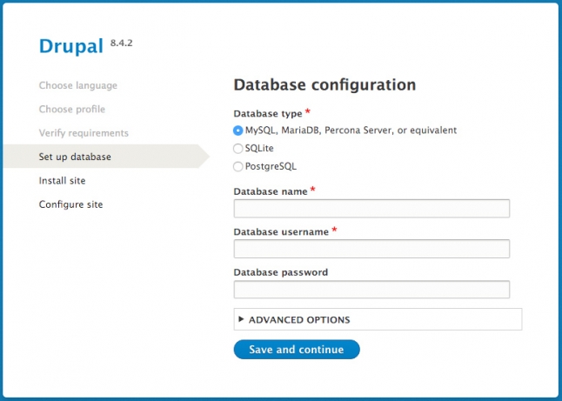Select the MySQL, MariaDB, Percona Server radio button
562x401 pixels.
click(x=238, y=130)
